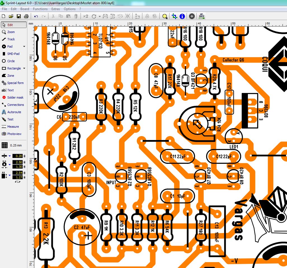Check for software update

[201, 16]
